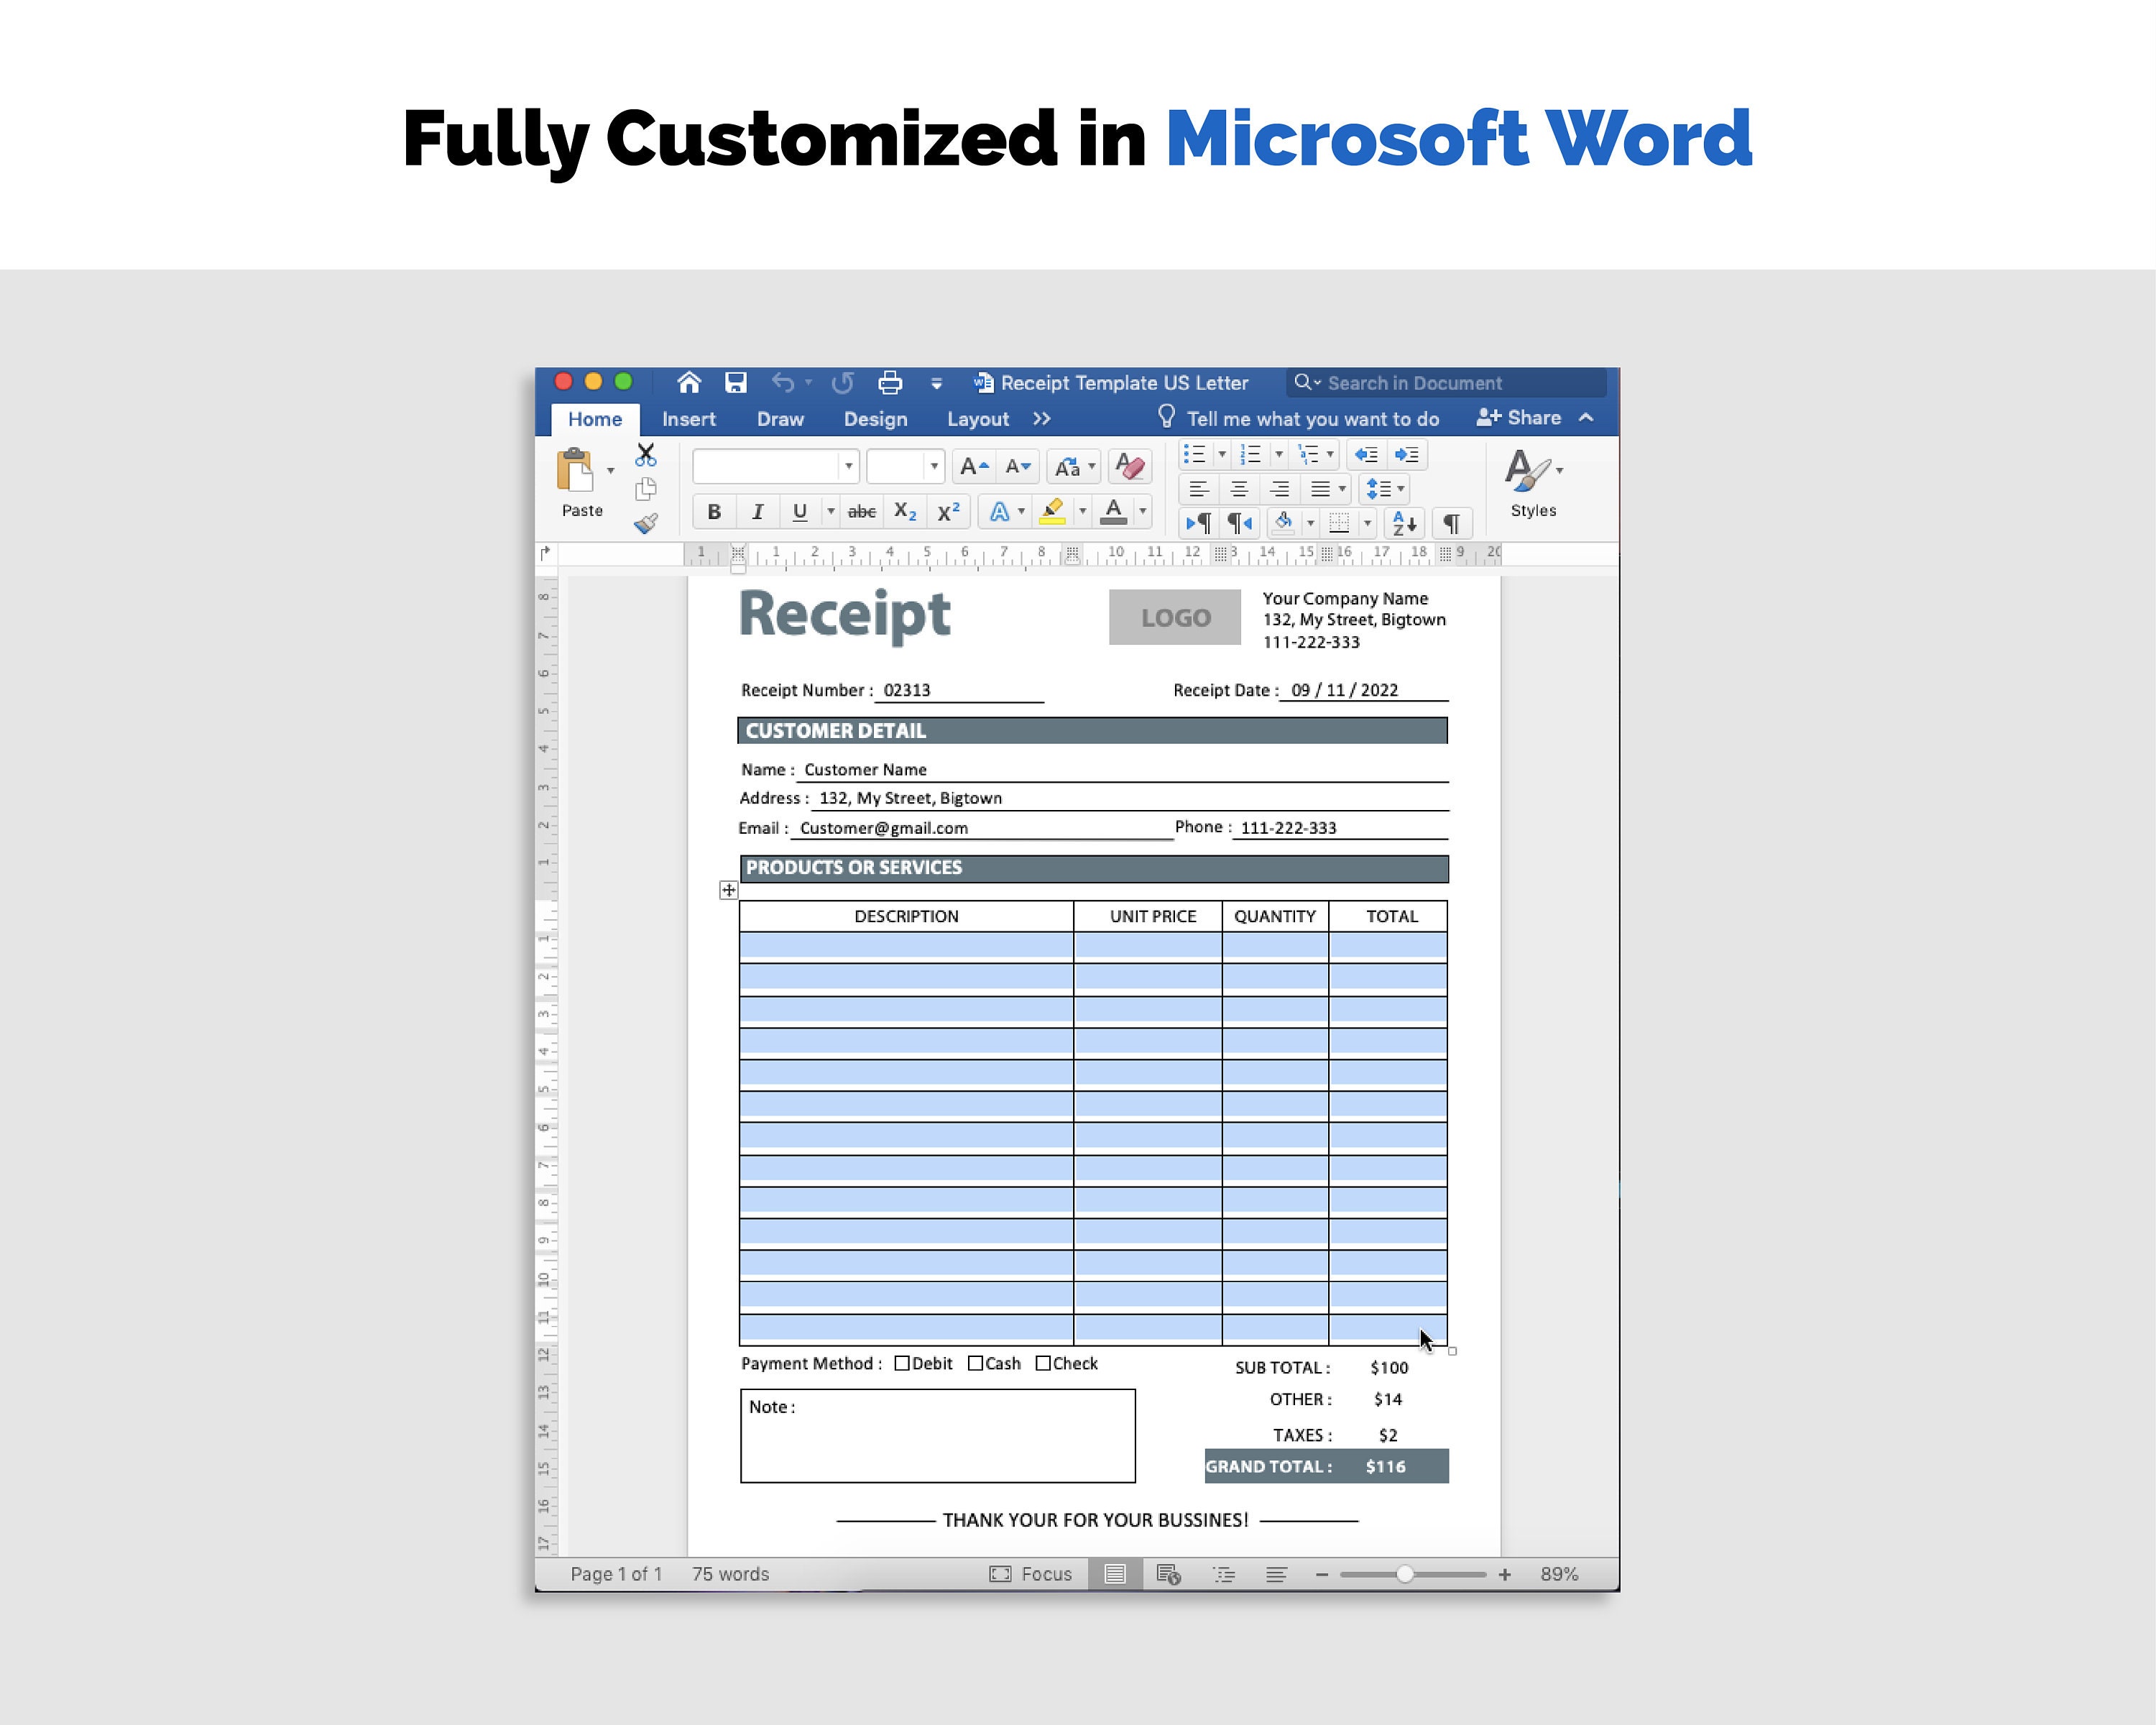Viewport: 2156px width, 1725px height.
Task: Apply italic formatting
Action: 757,511
